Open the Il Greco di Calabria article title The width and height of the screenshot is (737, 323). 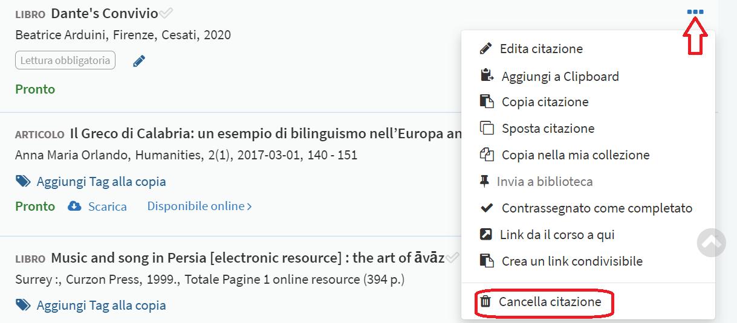coord(266,133)
